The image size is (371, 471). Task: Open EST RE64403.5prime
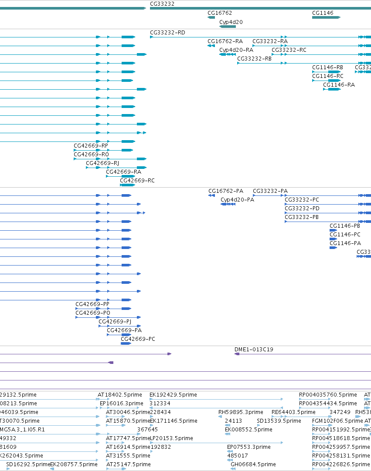pos(293,412)
